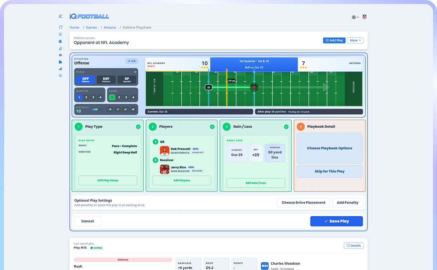Image resolution: width=437 pixels, height=270 pixels.
Task: Click the Add Penalty button
Action: tap(347, 203)
